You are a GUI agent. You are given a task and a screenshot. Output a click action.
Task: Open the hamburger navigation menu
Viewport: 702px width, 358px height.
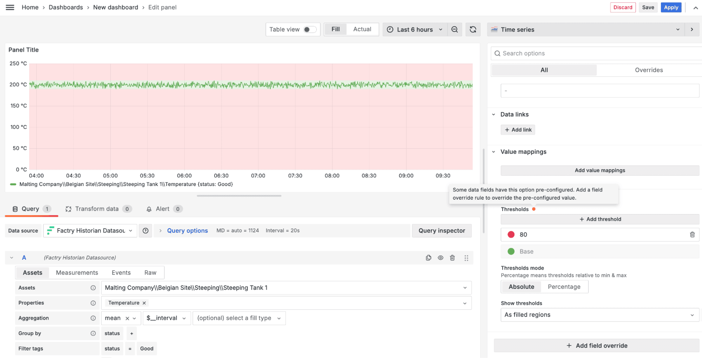[9, 7]
